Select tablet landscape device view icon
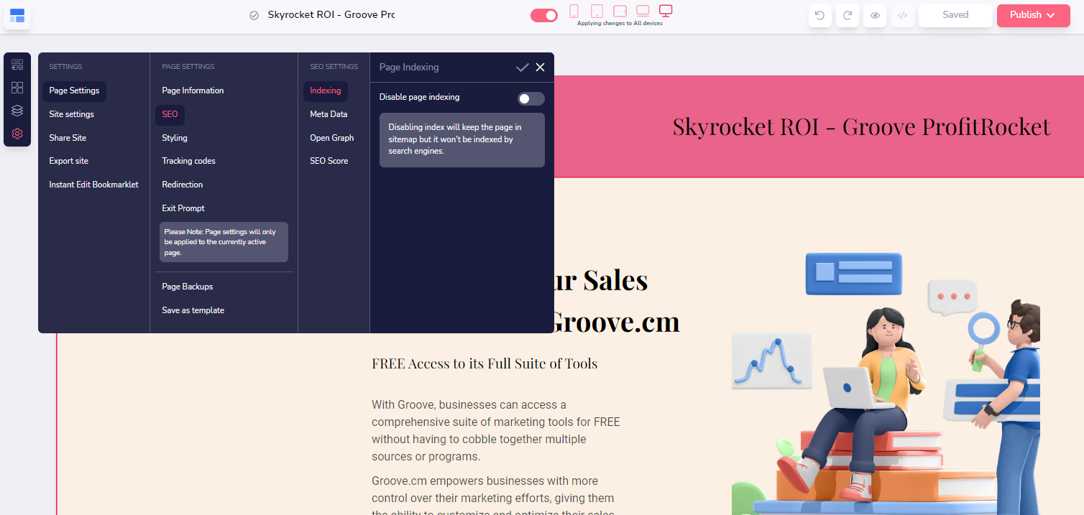 pos(620,11)
